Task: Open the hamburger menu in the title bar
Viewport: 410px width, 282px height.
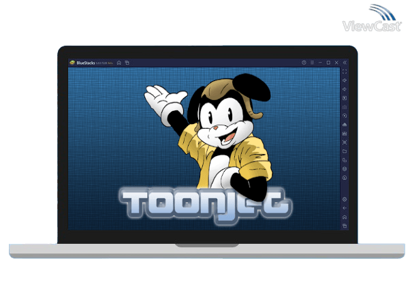Action: point(312,63)
